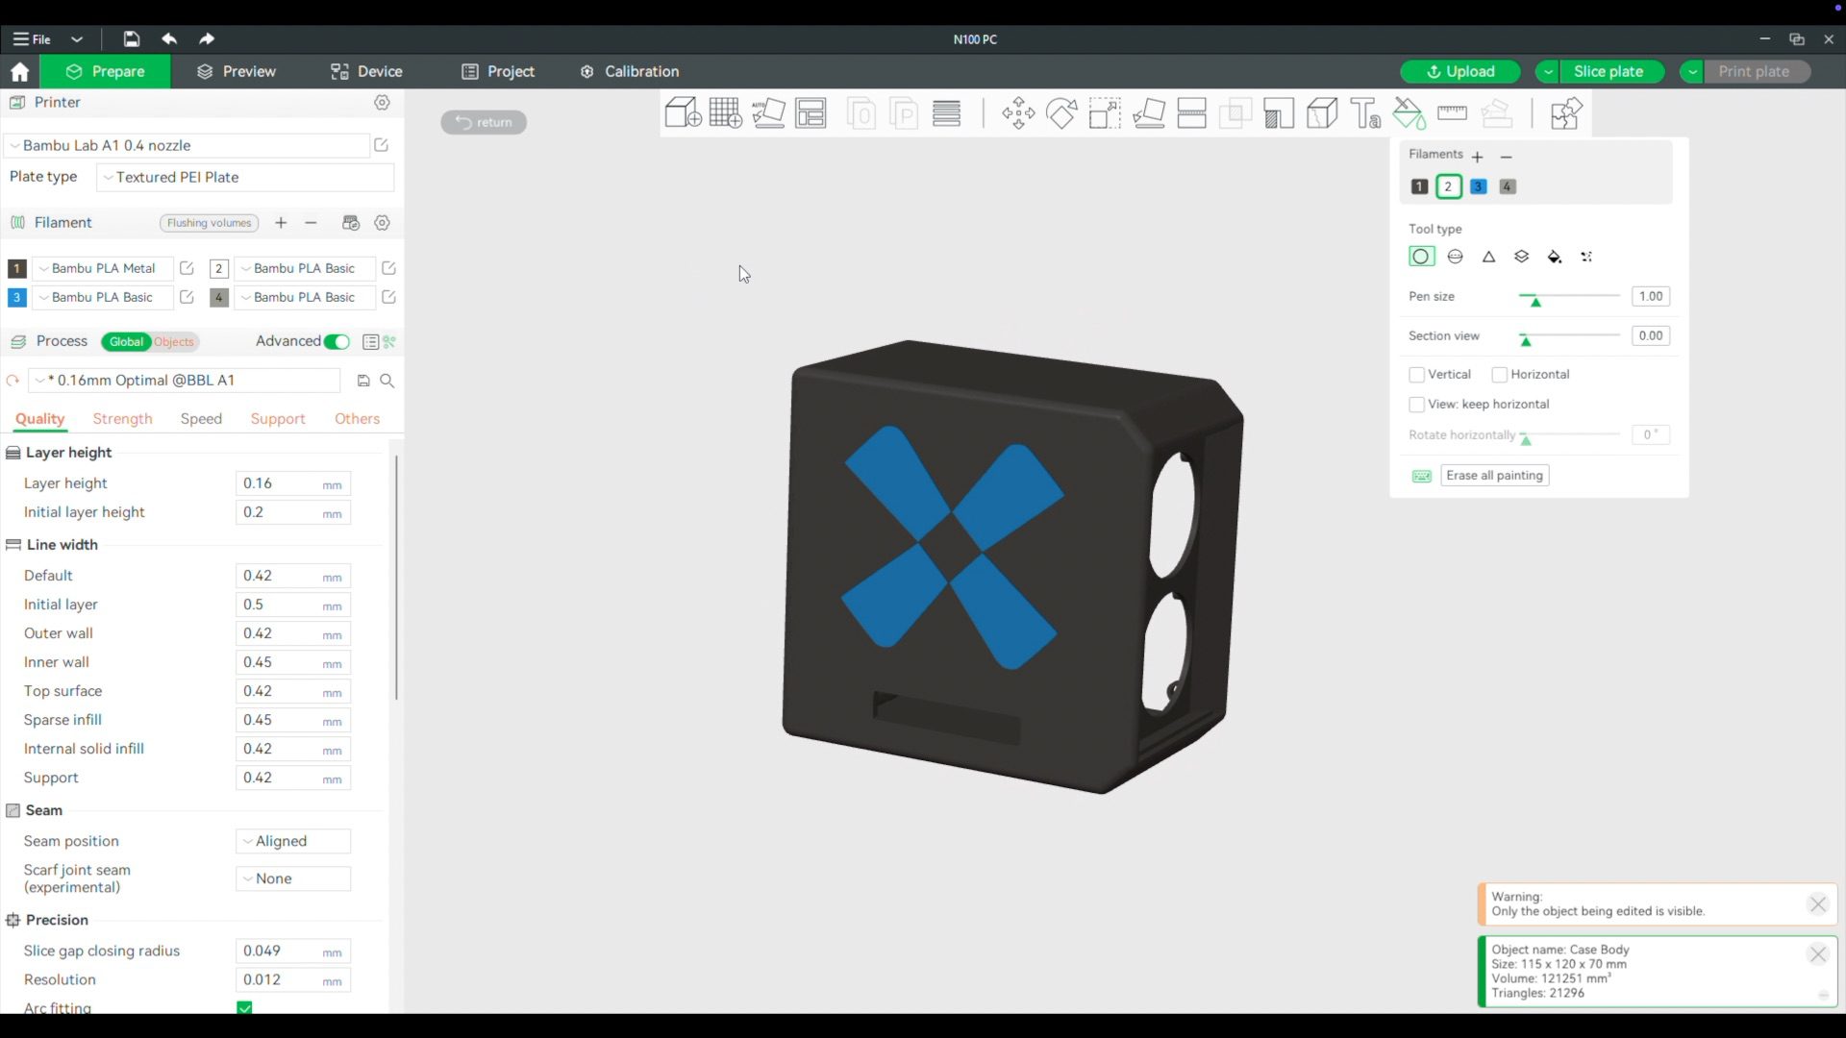Viewport: 1846px width, 1038px height.
Task: Select the triangle tool type icon
Action: 1488,257
